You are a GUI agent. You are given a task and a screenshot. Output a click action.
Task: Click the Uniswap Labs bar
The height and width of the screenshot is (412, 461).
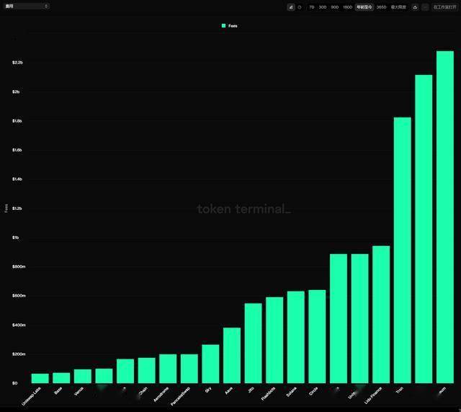[x=40, y=378]
